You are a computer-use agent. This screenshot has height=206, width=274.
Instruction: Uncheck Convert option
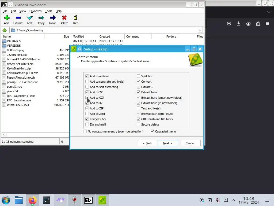138,82
